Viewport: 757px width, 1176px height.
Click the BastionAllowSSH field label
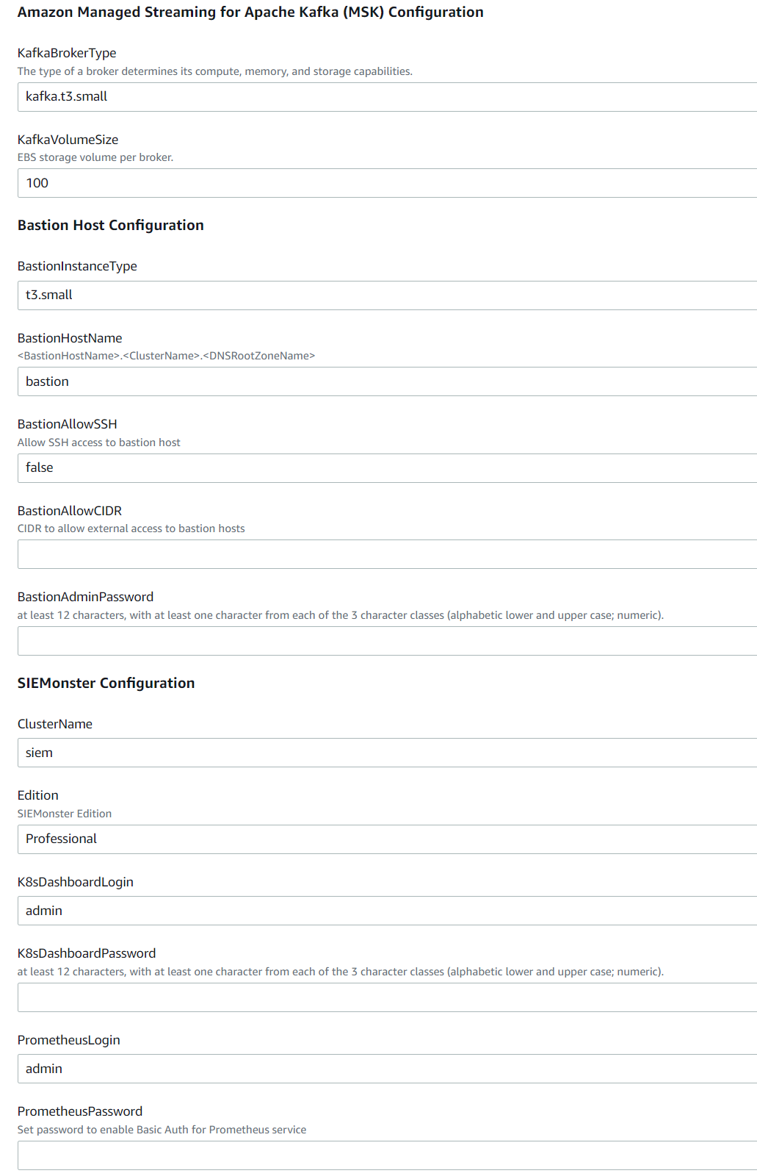tap(68, 424)
